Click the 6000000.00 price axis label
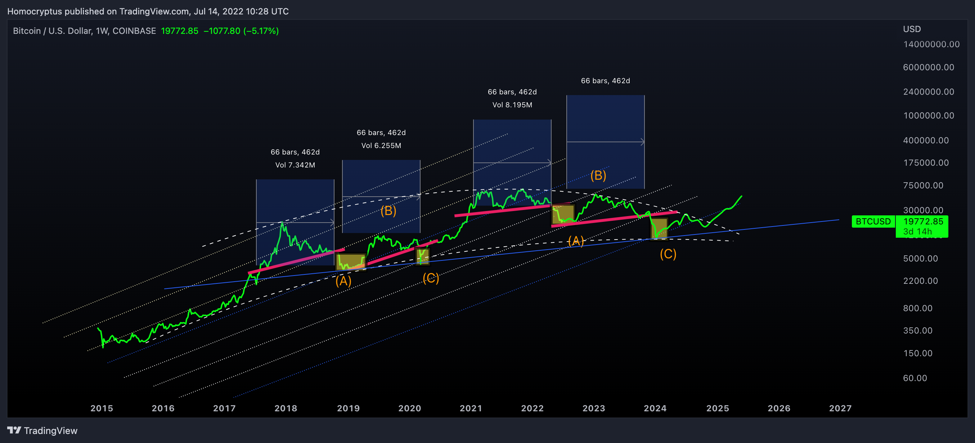 pyautogui.click(x=929, y=67)
